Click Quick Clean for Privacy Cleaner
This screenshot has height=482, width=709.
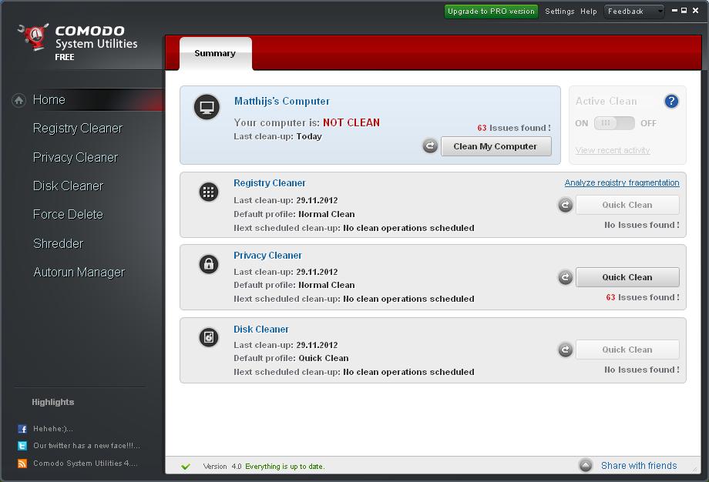coord(627,277)
